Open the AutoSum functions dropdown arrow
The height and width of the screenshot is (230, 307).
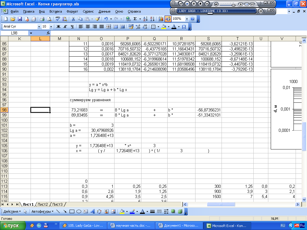pos(140,19)
